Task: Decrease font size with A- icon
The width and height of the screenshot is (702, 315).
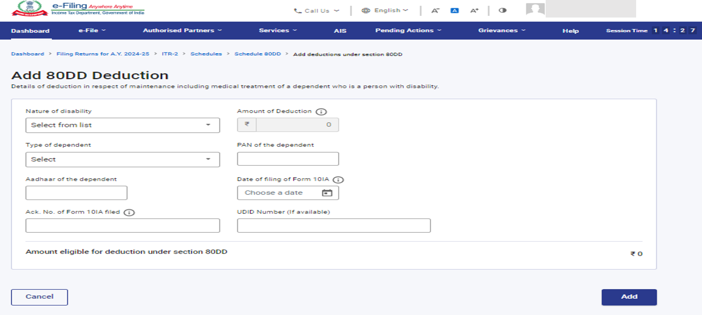Action: pyautogui.click(x=435, y=10)
